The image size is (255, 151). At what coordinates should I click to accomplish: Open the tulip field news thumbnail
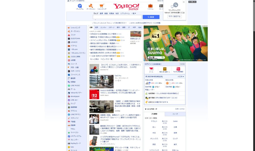(x=136, y=34)
